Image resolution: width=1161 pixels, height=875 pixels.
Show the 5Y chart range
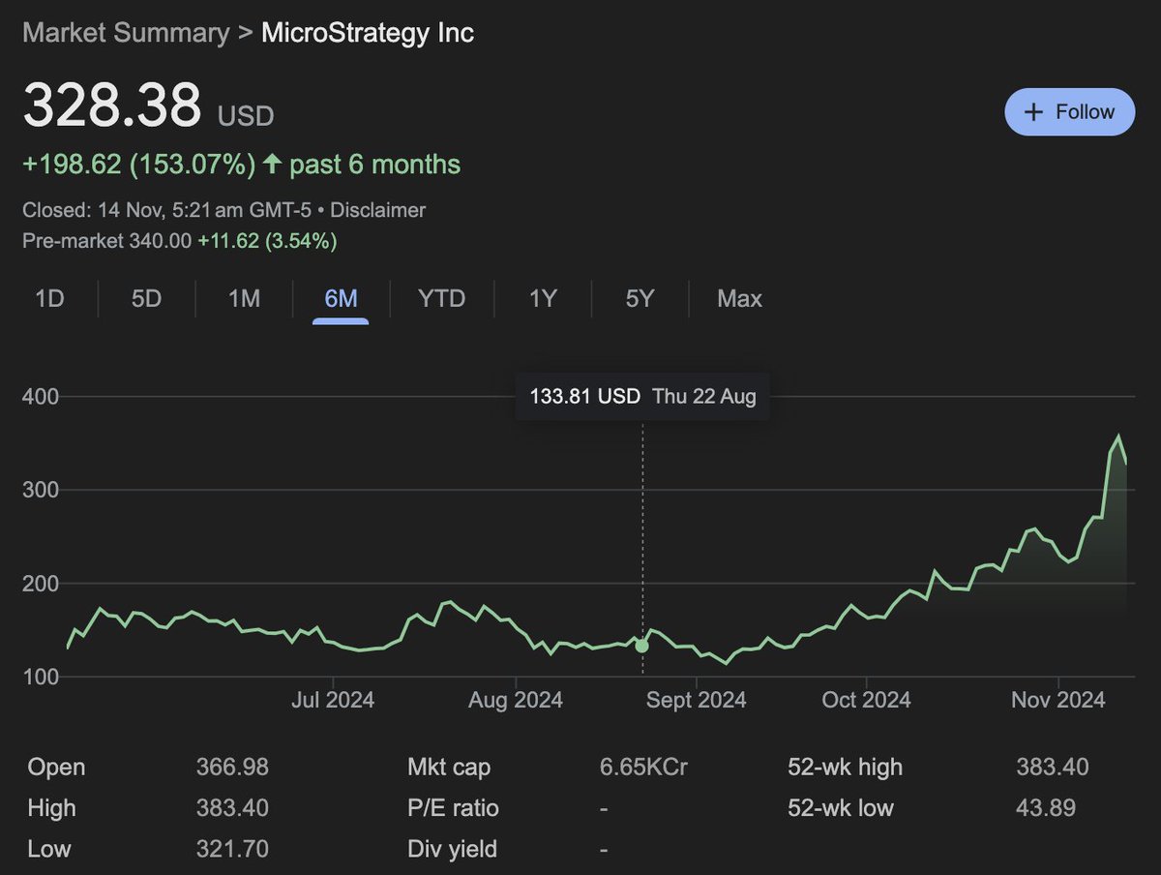pos(640,299)
